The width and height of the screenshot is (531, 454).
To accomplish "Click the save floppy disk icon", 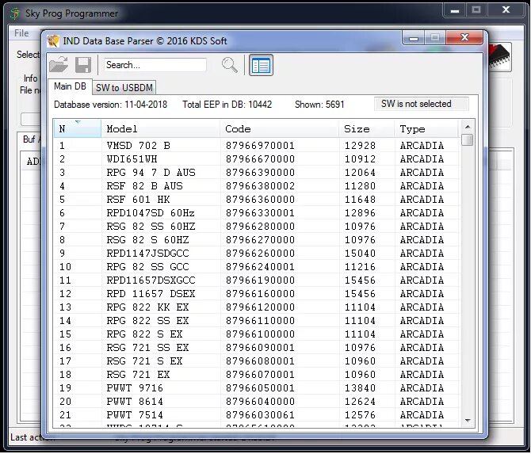I will tap(83, 65).
